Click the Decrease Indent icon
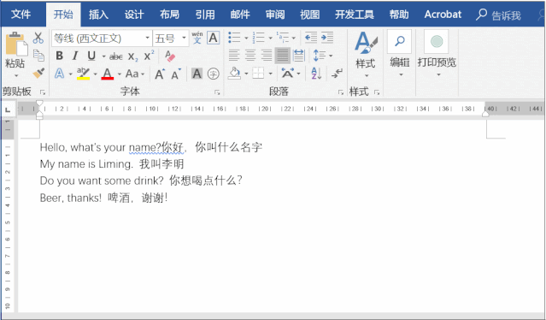The image size is (546, 320). (x=311, y=38)
